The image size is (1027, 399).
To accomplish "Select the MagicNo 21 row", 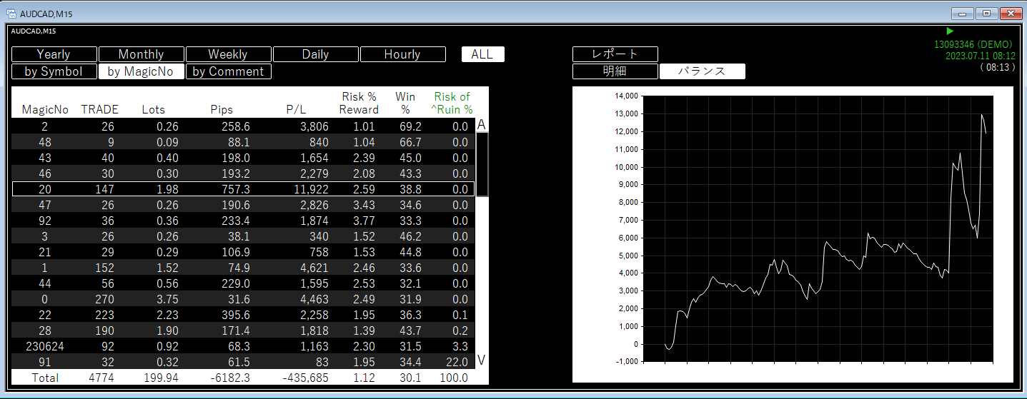I will click(x=243, y=252).
